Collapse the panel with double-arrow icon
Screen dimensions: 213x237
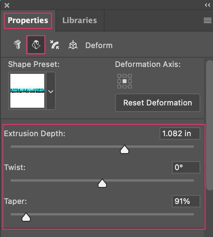click(x=207, y=5)
